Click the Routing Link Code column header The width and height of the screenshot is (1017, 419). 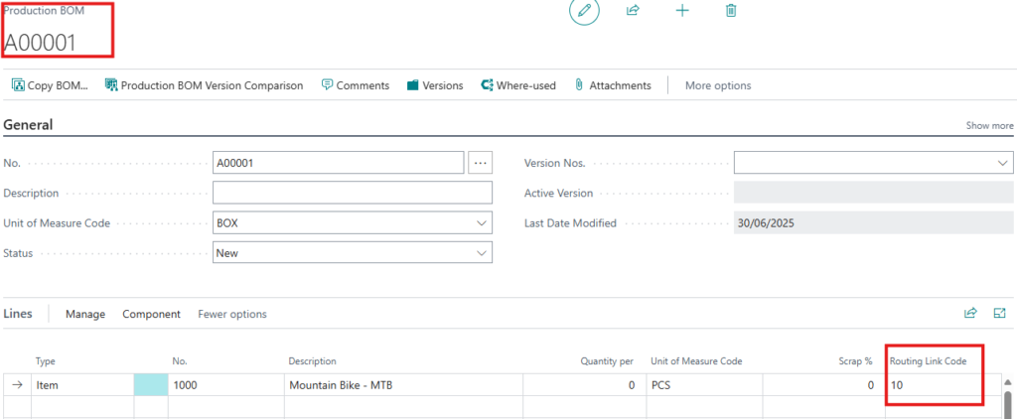point(929,361)
